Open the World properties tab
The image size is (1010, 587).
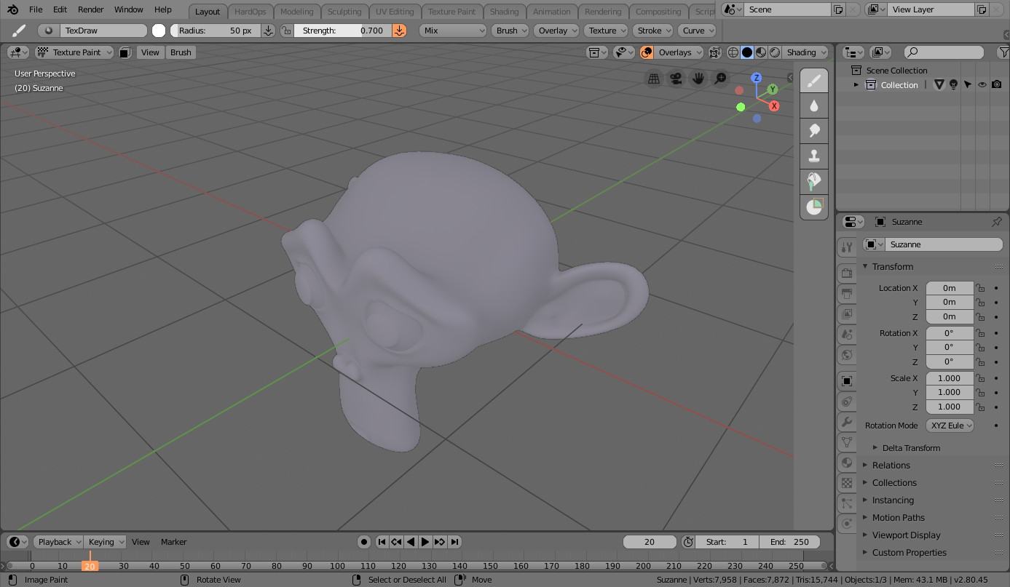click(846, 356)
